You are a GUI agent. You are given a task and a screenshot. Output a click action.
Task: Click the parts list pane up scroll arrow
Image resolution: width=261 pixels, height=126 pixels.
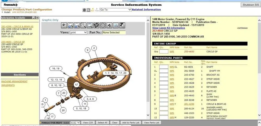click(x=259, y=20)
